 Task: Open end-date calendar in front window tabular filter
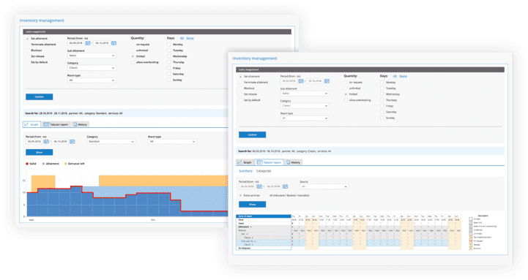285,186
